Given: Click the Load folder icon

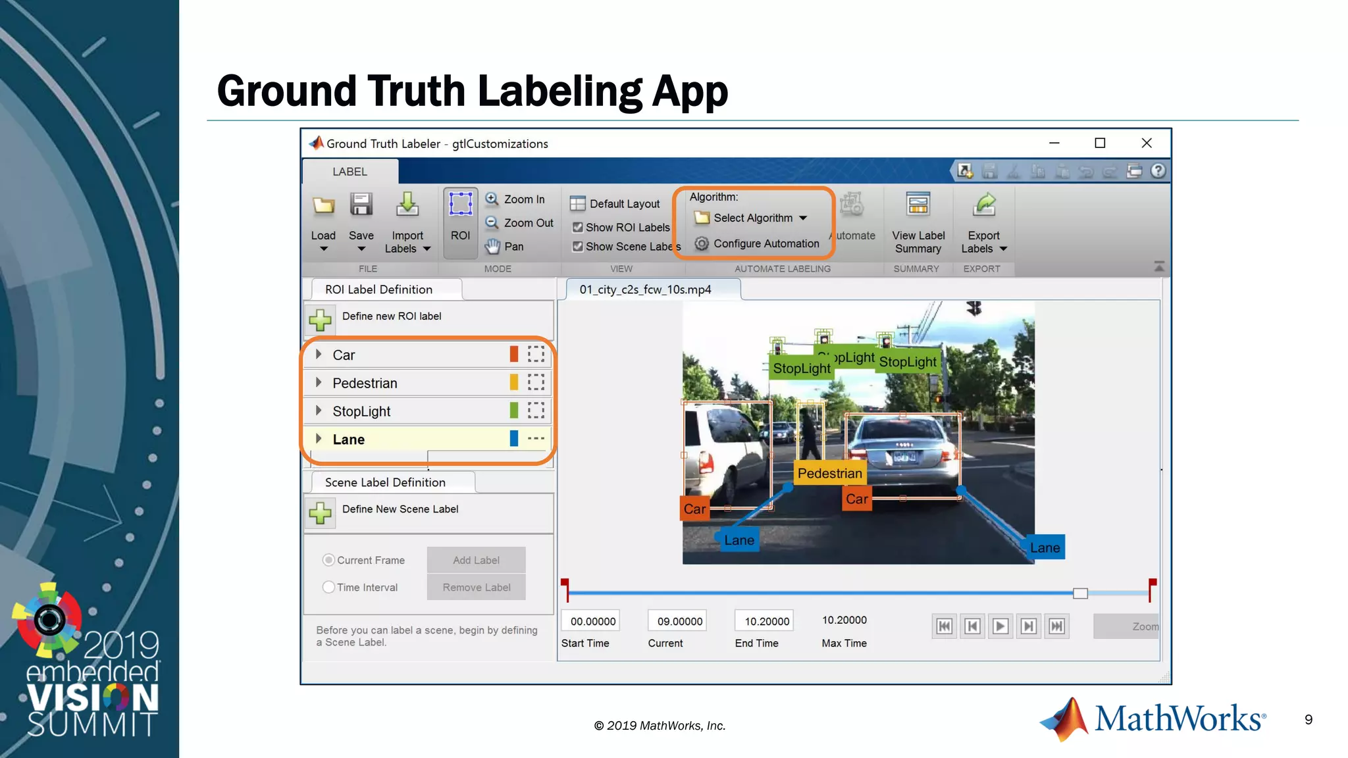Looking at the screenshot, I should tap(323, 206).
